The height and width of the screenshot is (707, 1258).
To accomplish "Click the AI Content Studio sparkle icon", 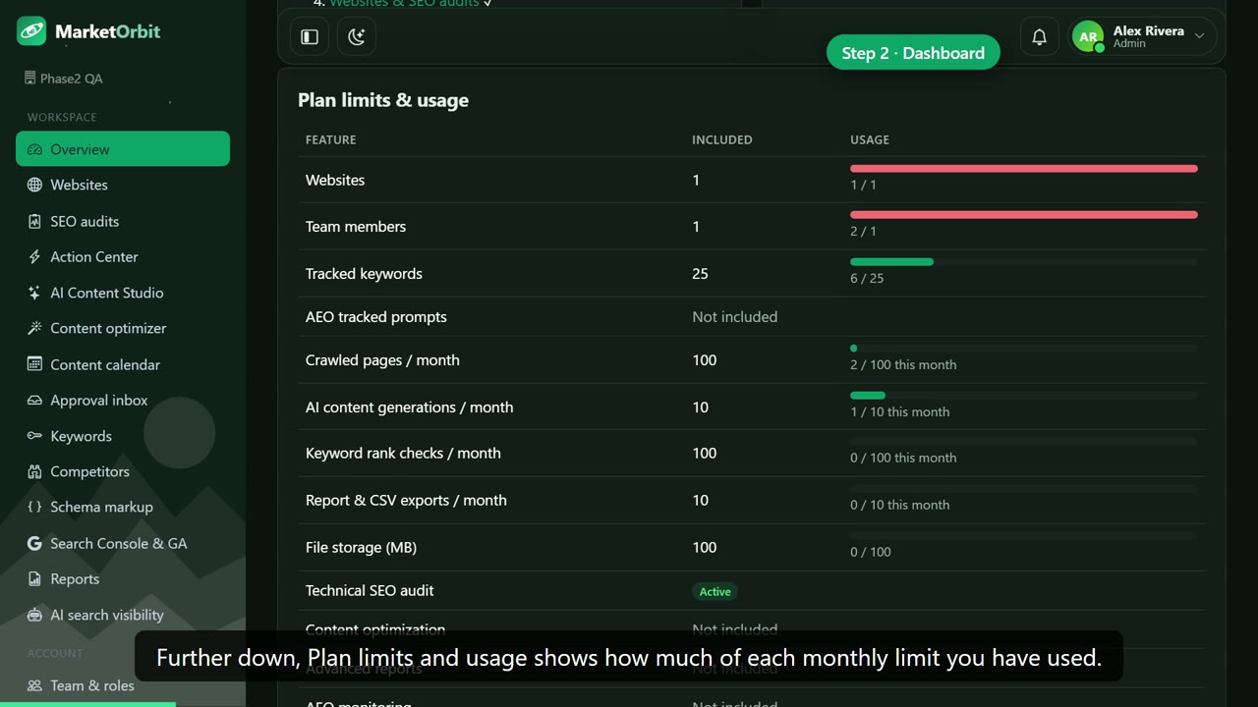I will pyautogui.click(x=35, y=293).
